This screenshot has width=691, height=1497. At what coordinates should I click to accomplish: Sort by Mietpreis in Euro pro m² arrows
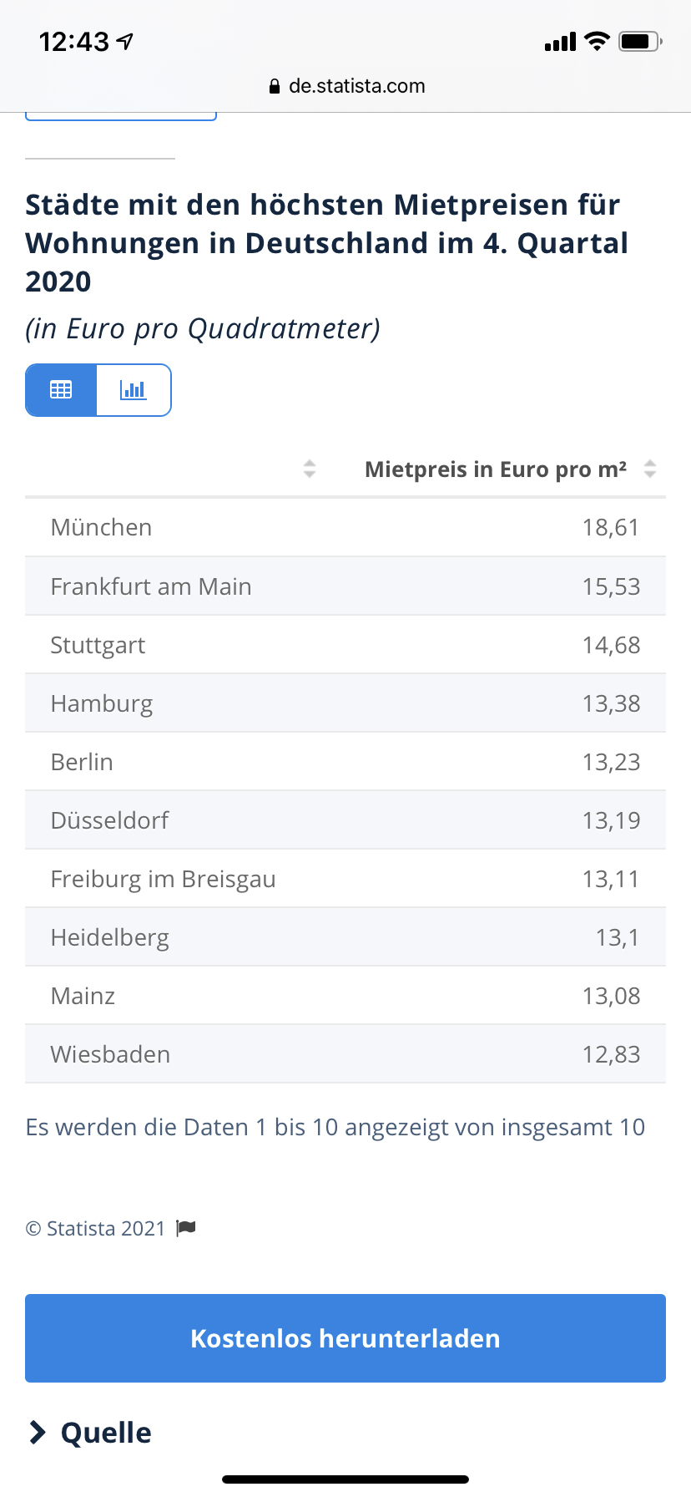(x=650, y=469)
